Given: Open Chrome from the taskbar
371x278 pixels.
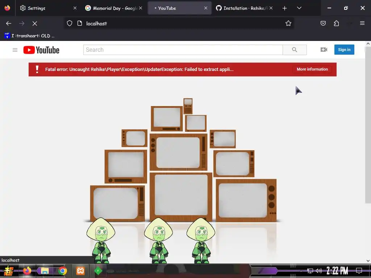Looking at the screenshot, I should (x=62, y=271).
